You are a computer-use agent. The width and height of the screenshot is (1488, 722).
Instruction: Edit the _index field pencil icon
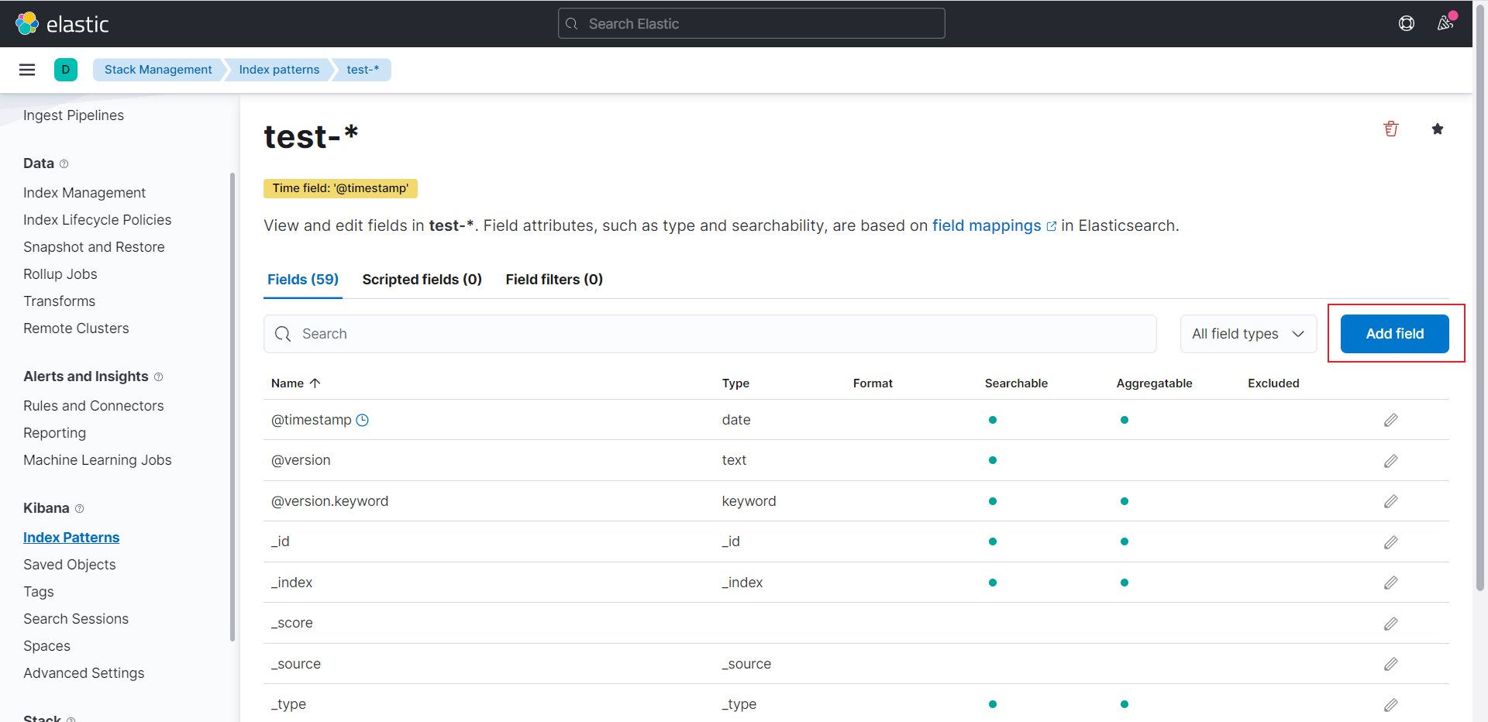click(x=1391, y=583)
